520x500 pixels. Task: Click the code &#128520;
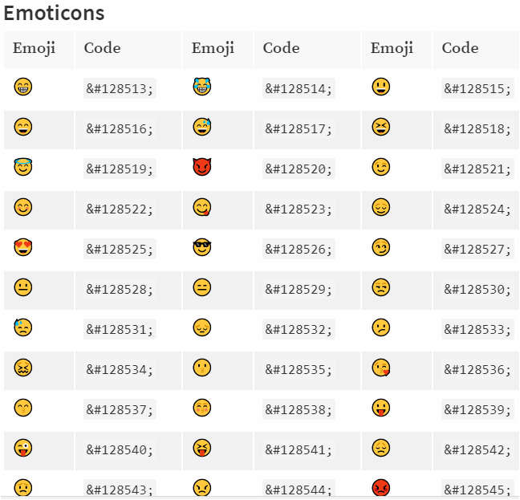pyautogui.click(x=299, y=169)
